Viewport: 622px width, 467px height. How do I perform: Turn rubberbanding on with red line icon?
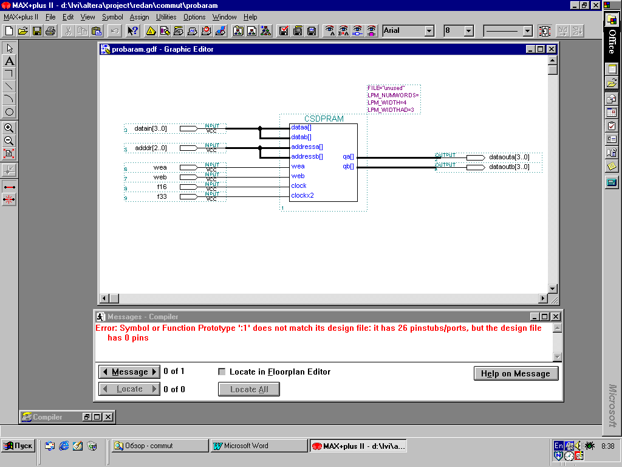[9, 187]
